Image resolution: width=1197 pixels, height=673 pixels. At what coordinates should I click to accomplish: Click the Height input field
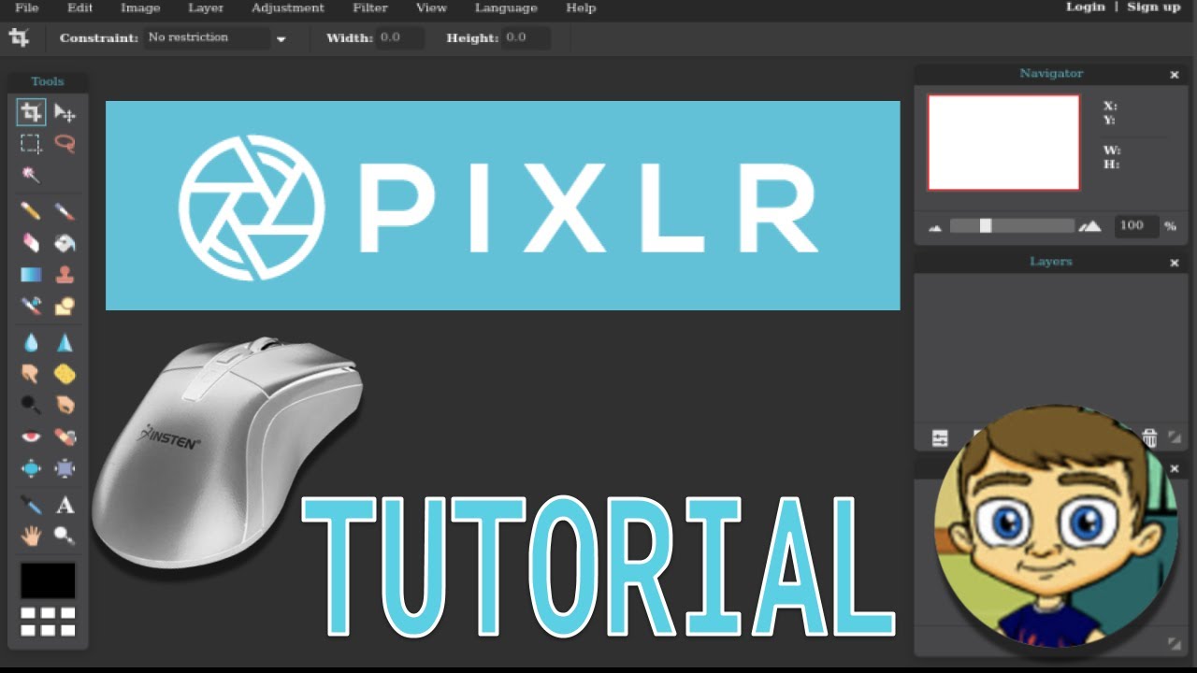526,38
